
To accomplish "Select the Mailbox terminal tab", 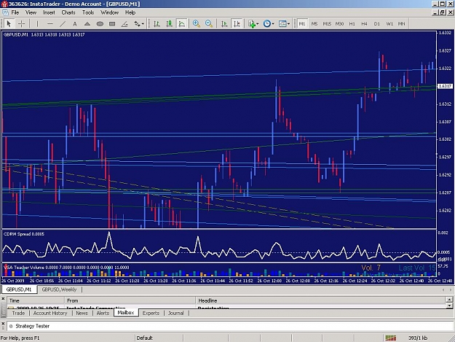I will [x=126, y=313].
